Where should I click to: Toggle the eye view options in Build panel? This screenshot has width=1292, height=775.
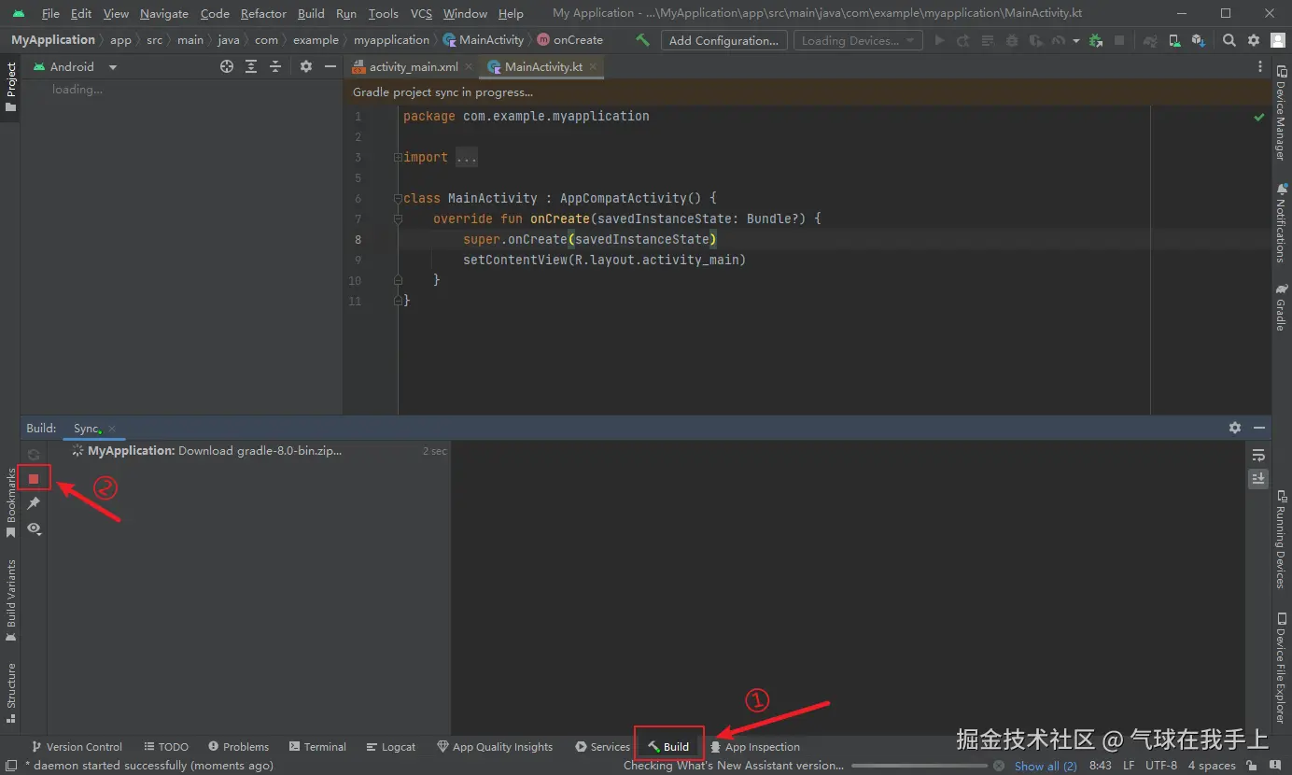tap(34, 528)
